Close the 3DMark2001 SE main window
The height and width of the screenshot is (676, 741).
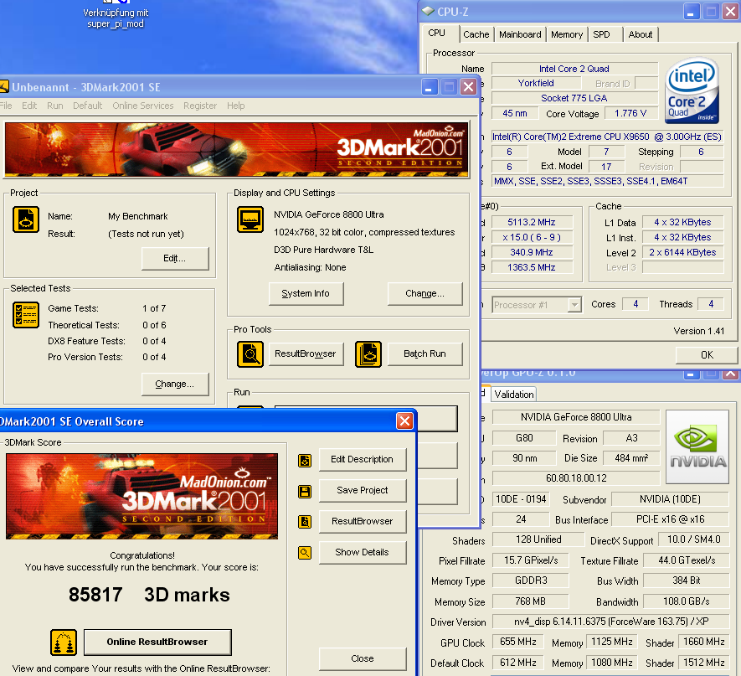click(x=468, y=87)
